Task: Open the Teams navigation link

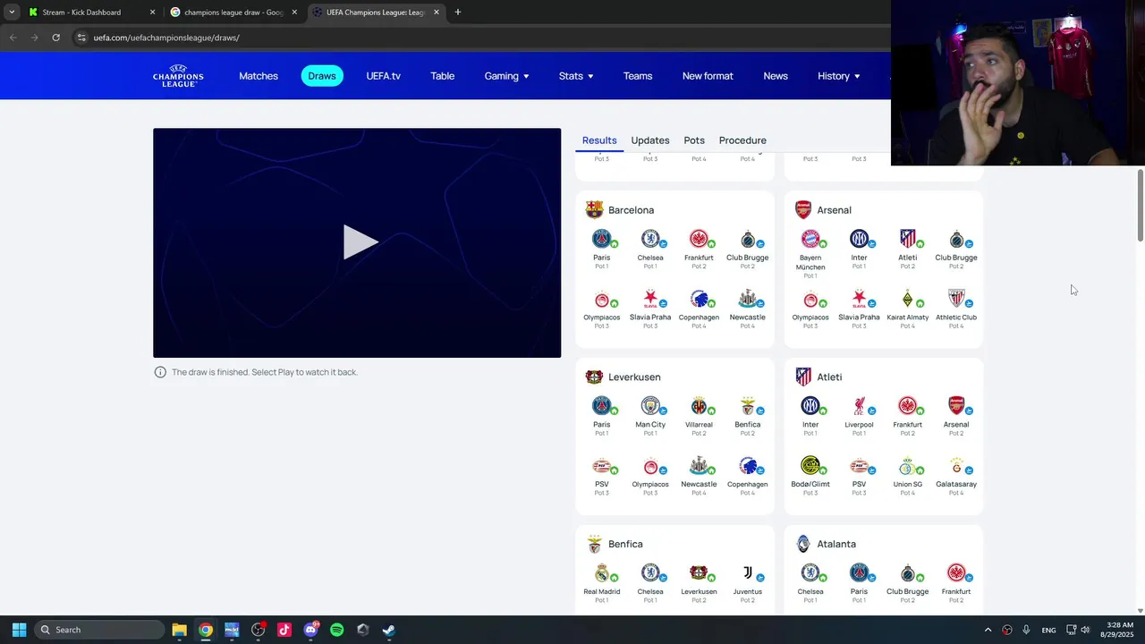Action: point(638,76)
